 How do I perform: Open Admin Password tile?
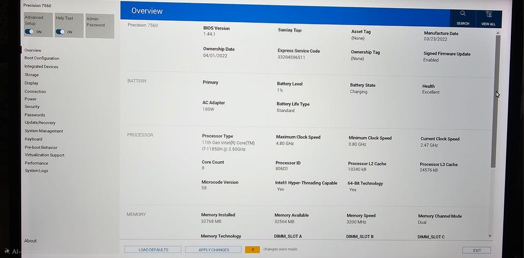[x=99, y=26]
